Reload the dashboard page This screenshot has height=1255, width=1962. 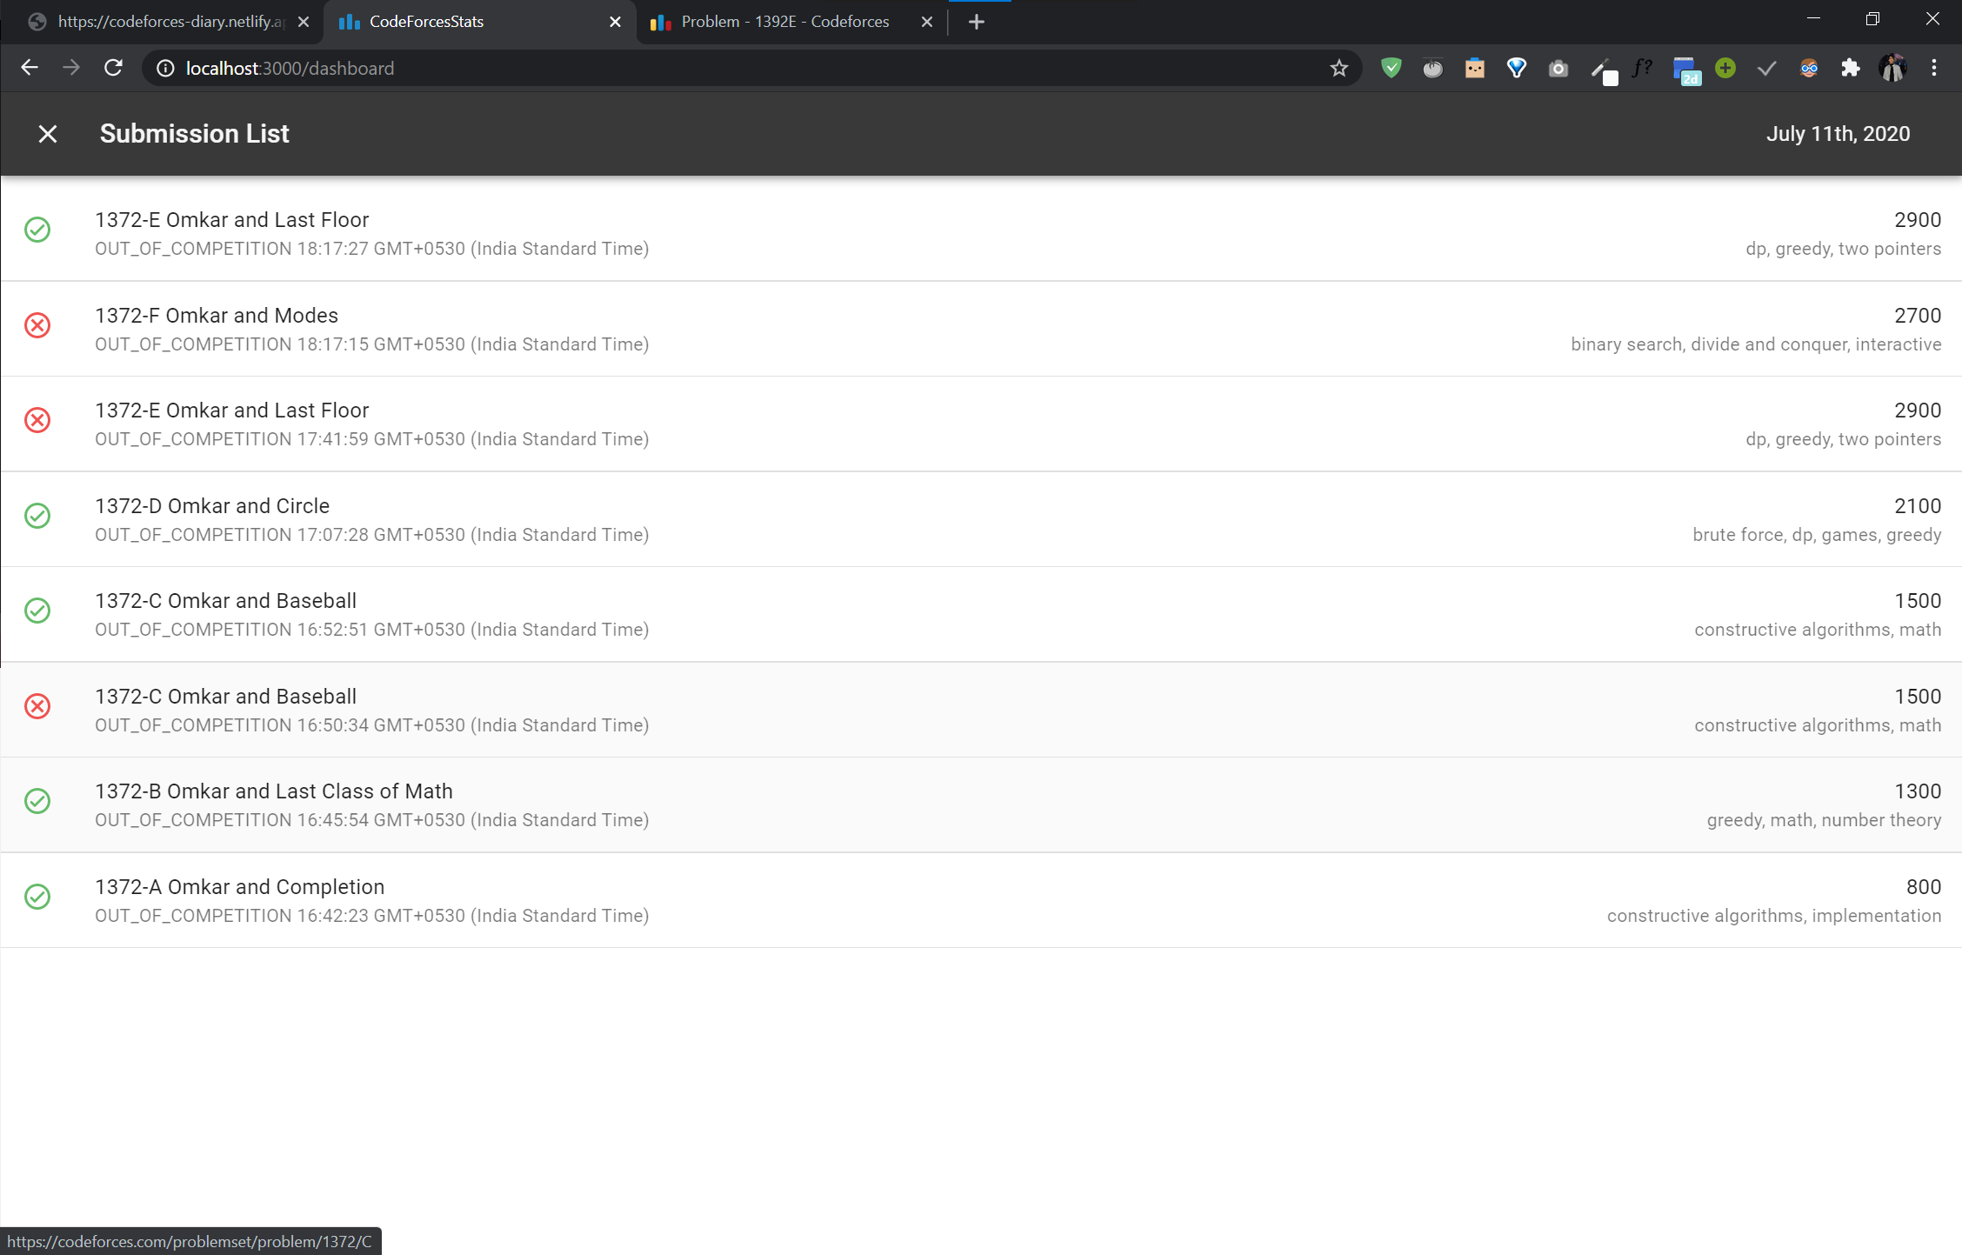tap(113, 68)
